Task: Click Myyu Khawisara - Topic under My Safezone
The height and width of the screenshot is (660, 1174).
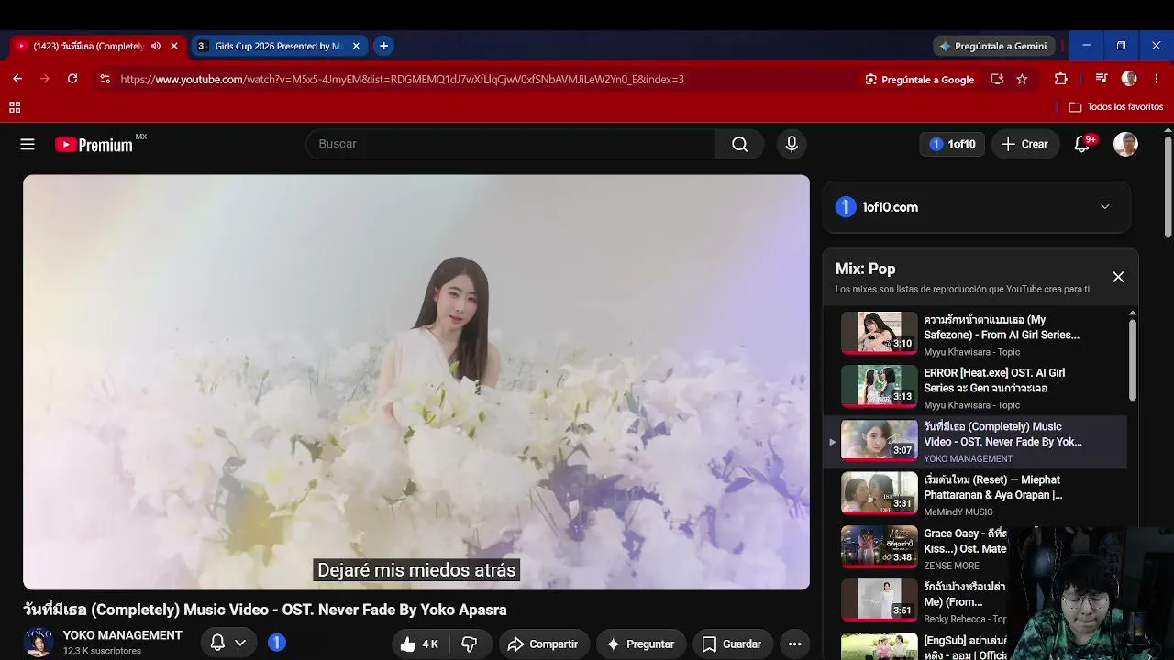Action: point(971,352)
